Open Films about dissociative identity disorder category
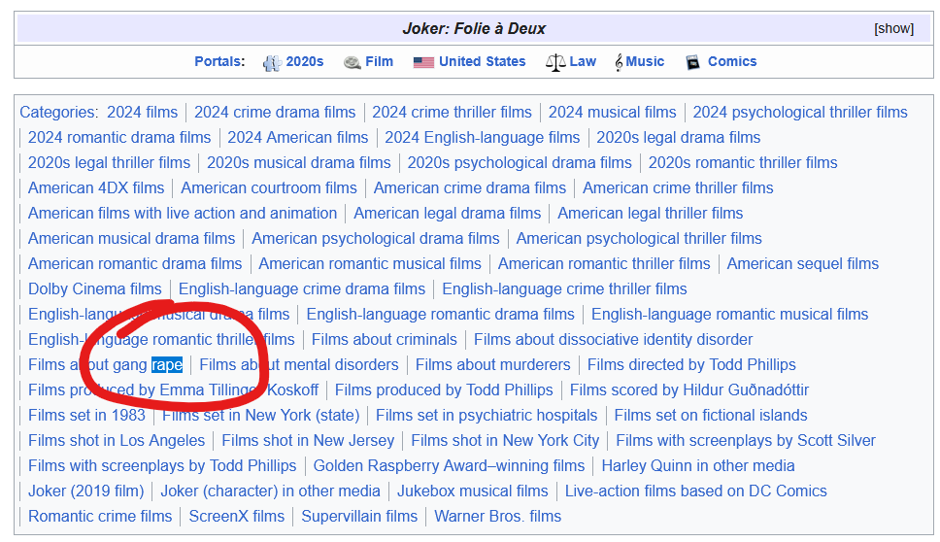The height and width of the screenshot is (542, 940). point(613,339)
